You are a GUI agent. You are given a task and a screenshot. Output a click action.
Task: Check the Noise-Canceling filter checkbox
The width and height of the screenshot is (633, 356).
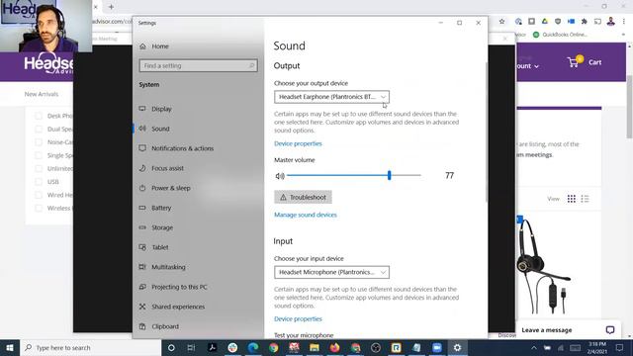coord(39,142)
